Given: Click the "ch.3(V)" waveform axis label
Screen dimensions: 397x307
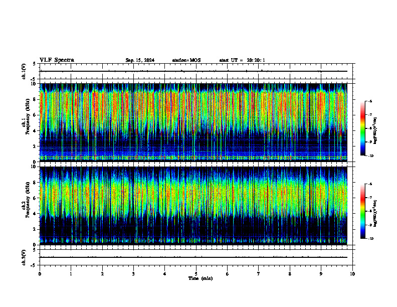Looking at the screenshot, I should (24, 257).
